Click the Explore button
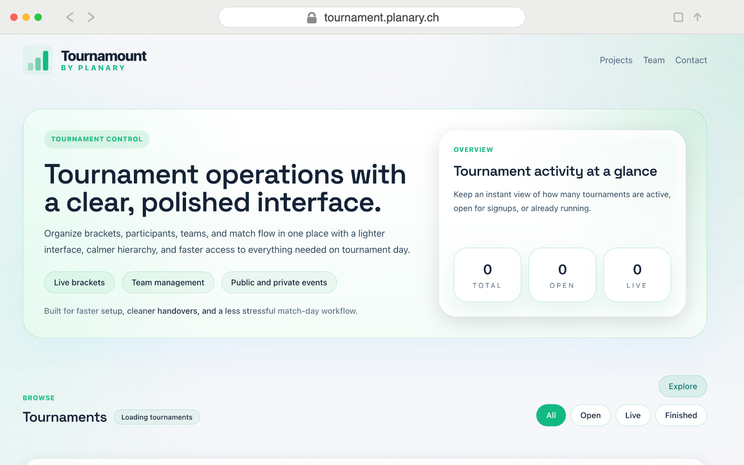The width and height of the screenshot is (744, 465). point(683,386)
